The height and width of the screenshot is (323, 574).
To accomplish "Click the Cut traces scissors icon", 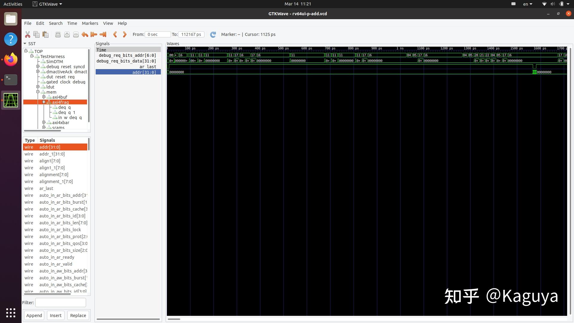I will point(28,34).
